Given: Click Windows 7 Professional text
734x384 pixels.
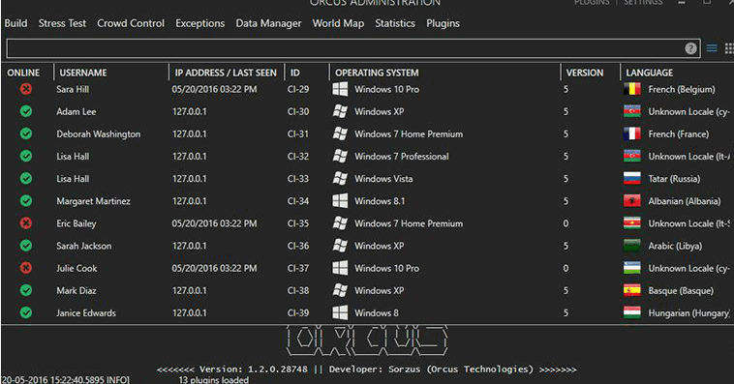Looking at the screenshot, I should click(401, 157).
